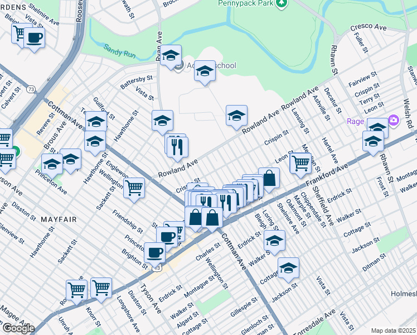Click the Map data ©2025 attribution text
The height and width of the screenshot is (335, 417).
(392, 331)
